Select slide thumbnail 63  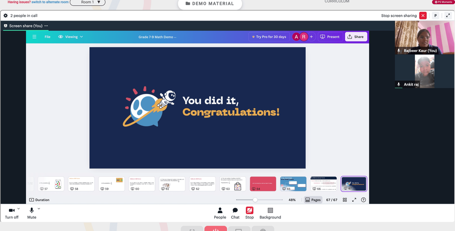point(233,184)
